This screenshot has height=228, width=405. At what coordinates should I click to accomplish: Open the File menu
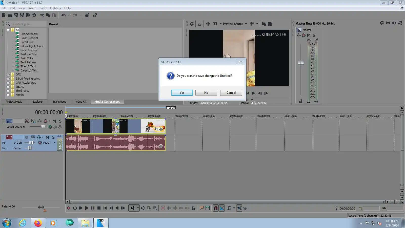[4, 8]
